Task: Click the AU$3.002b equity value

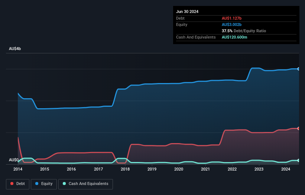Action: (231, 24)
